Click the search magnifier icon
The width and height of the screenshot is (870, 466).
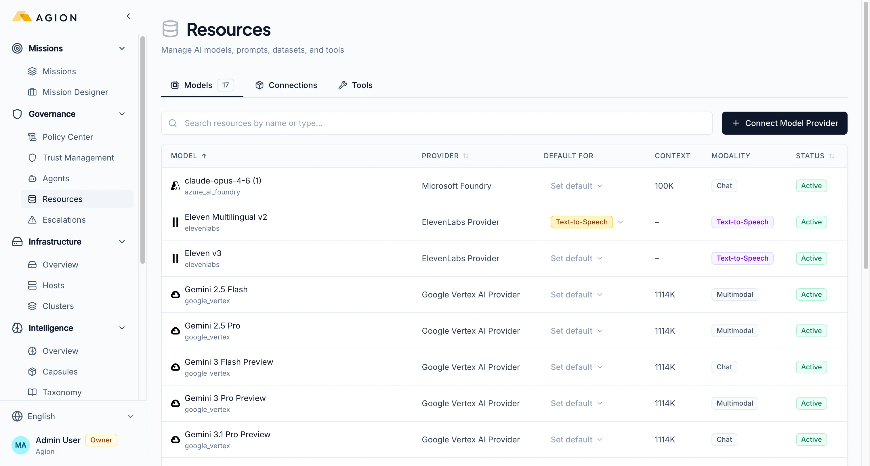173,123
